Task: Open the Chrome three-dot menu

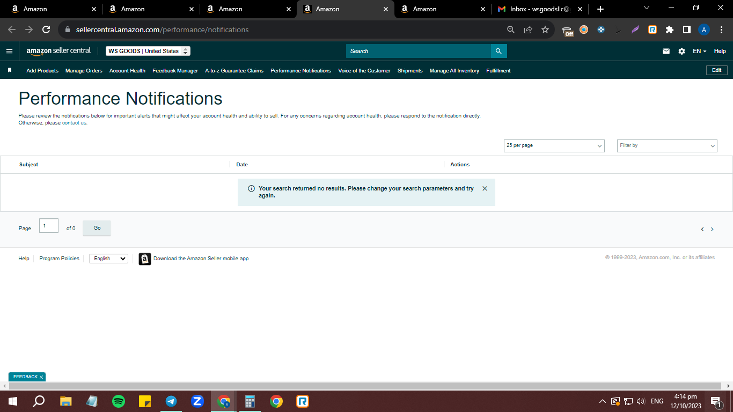Action: pyautogui.click(x=721, y=30)
